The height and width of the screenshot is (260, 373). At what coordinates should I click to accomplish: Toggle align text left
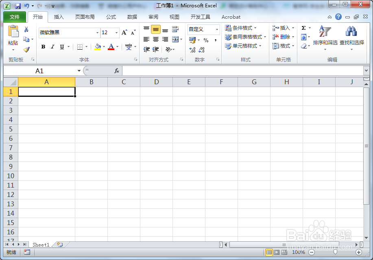146,39
